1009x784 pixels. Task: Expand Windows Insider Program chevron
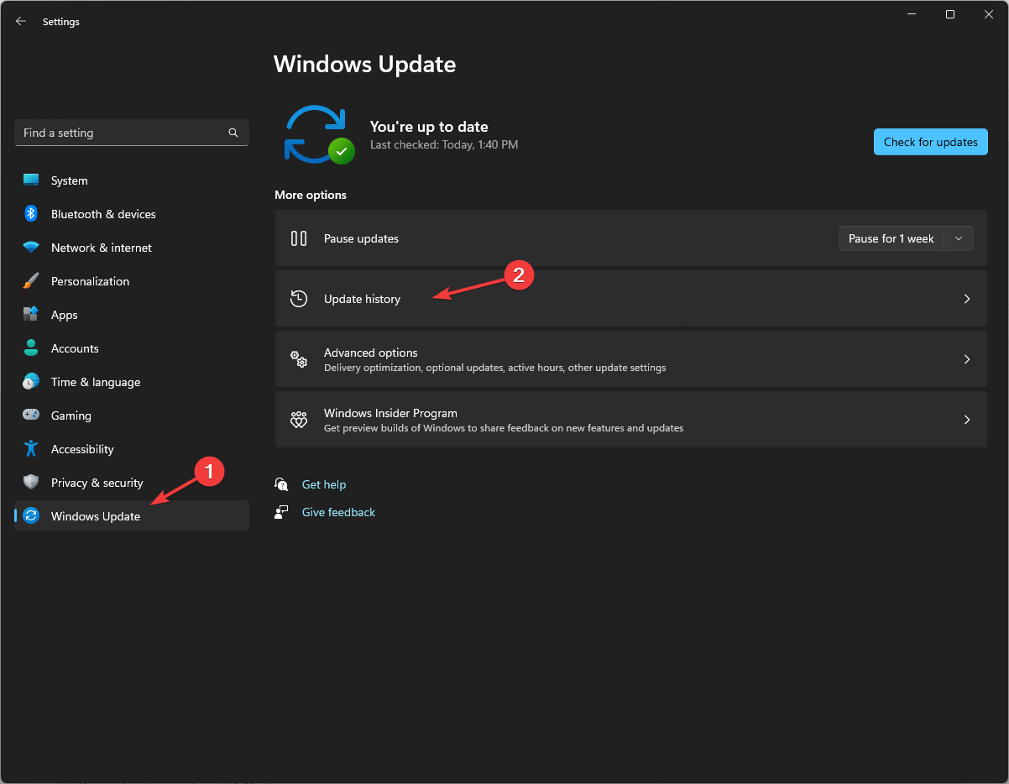click(x=967, y=420)
